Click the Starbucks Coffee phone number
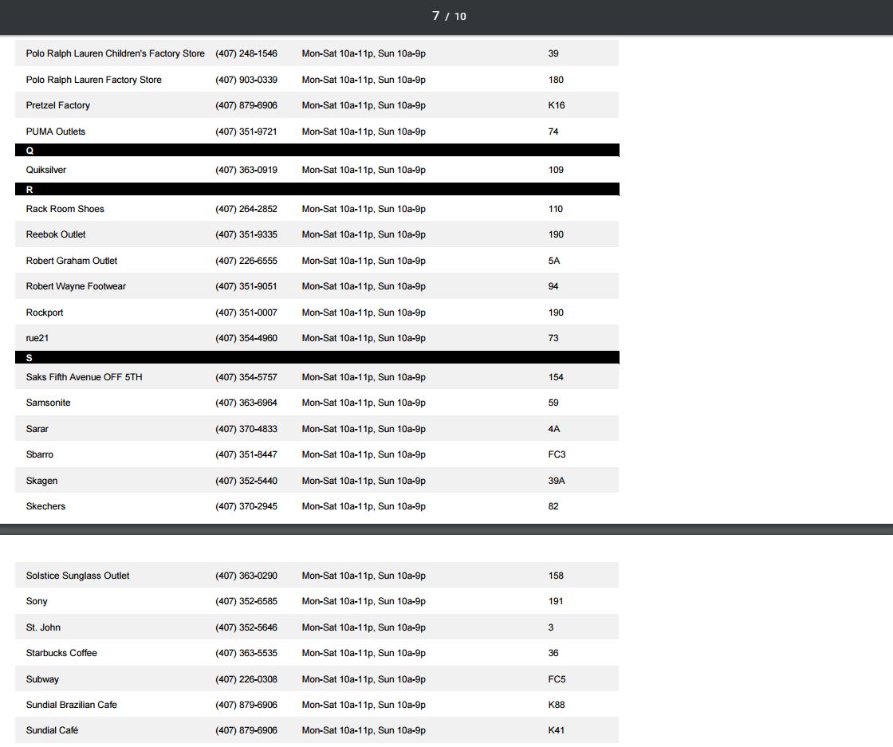Viewport: 893px width, 747px height. [x=246, y=653]
